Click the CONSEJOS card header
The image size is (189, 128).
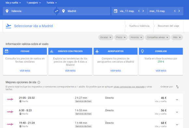161,51
